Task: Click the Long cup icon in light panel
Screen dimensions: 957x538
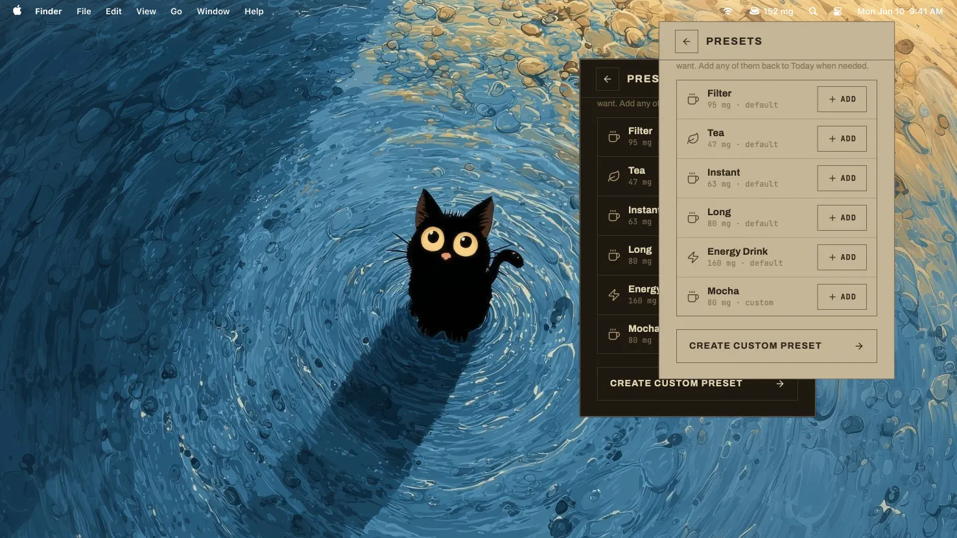Action: [692, 218]
